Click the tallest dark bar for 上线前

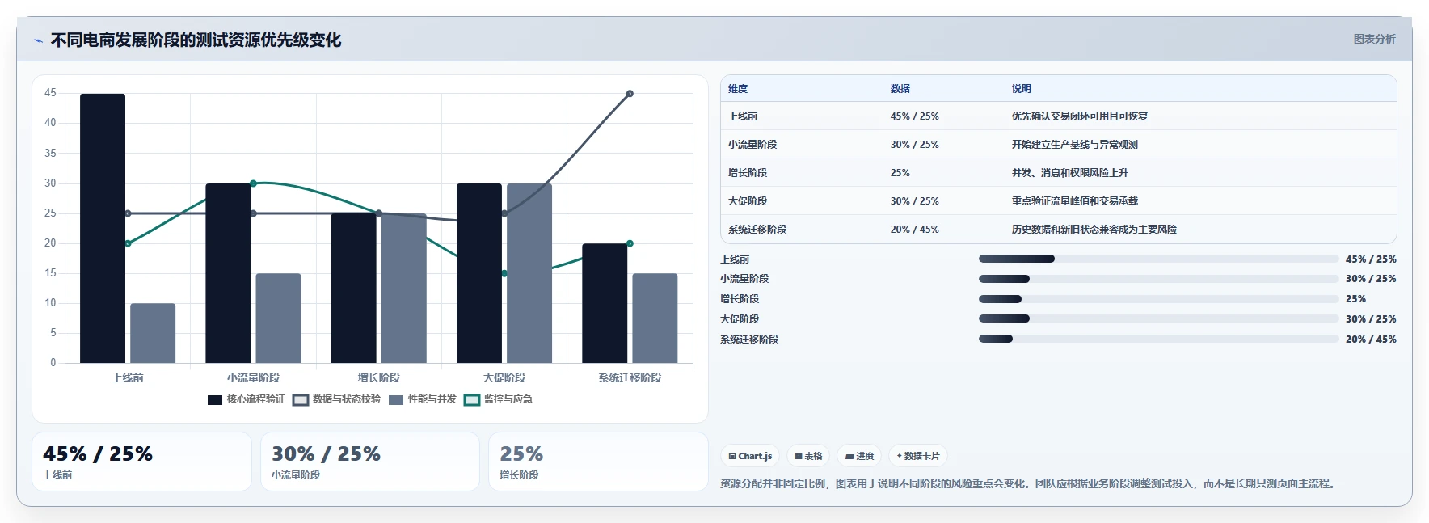click(x=103, y=228)
